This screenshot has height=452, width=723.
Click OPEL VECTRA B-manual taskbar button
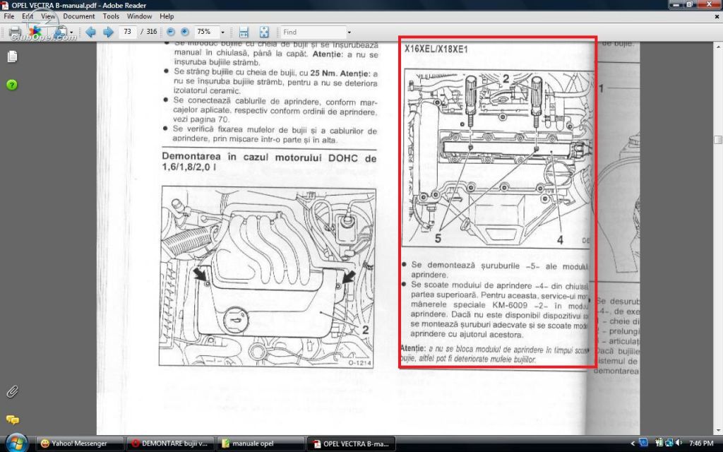coord(350,444)
